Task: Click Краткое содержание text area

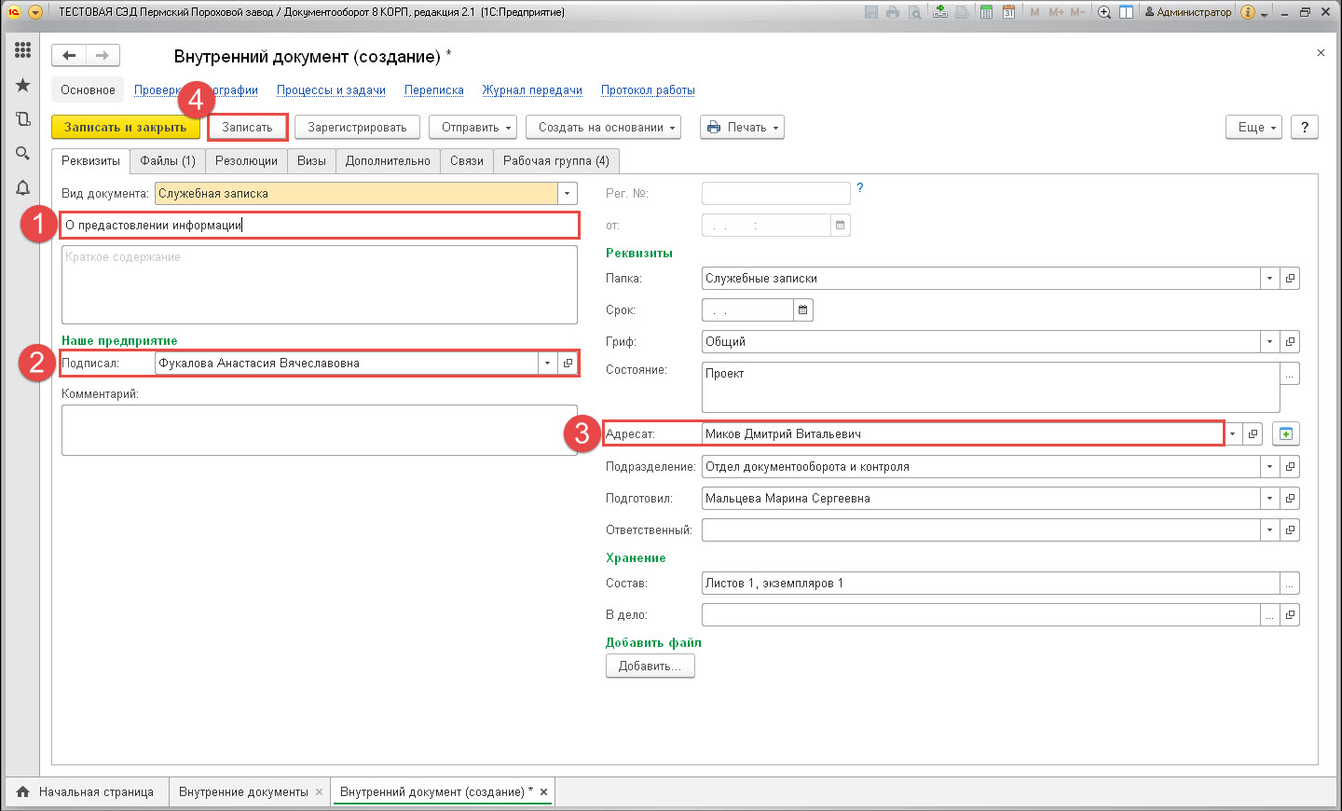Action: pos(320,284)
